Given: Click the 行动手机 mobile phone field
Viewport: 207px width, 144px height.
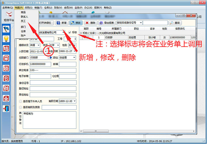Looking at the screenshot, I should click(40, 64).
